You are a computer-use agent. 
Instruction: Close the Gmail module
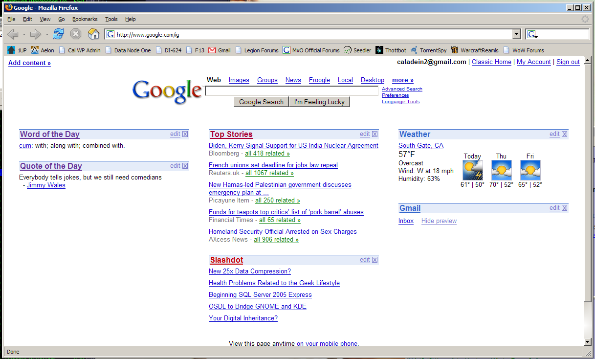click(565, 208)
